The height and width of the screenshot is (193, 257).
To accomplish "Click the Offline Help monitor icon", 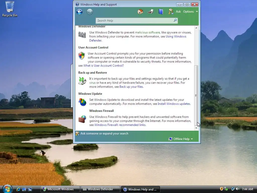I will (x=170, y=139).
